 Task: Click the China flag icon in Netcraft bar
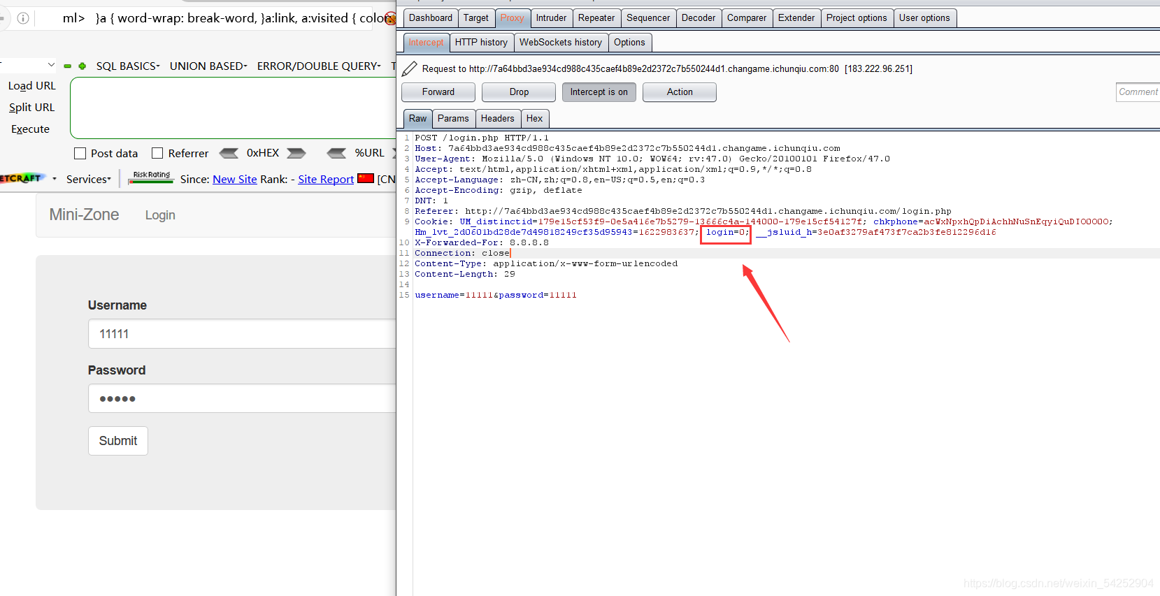pyautogui.click(x=366, y=178)
